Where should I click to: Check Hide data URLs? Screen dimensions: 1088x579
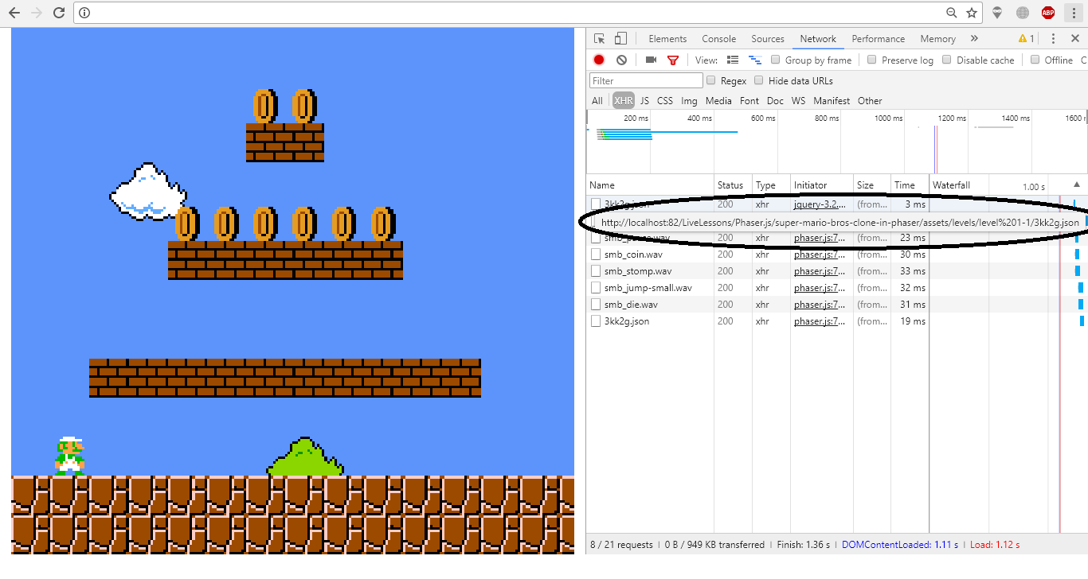pos(758,80)
